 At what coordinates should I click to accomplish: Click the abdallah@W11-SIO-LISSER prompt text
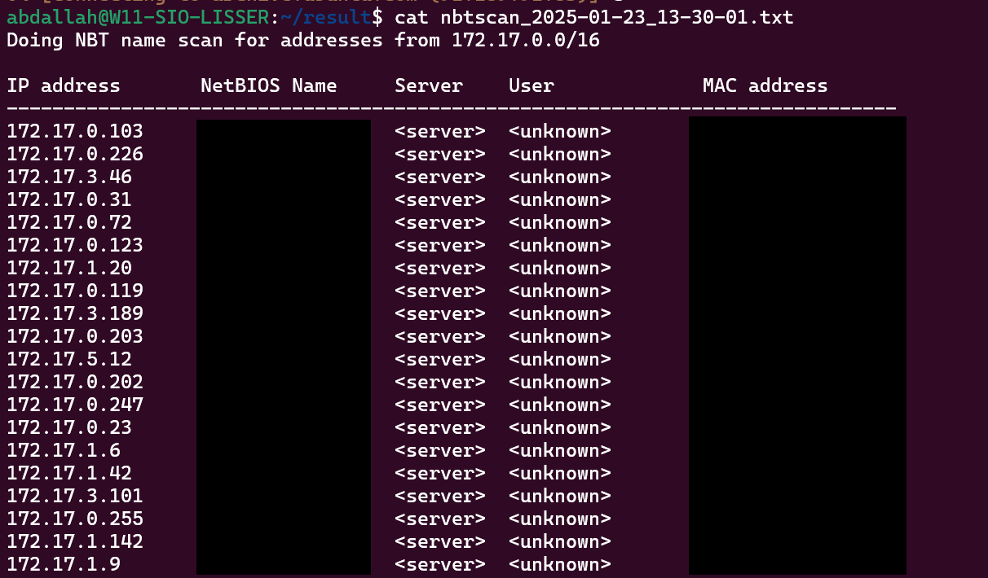(138, 17)
